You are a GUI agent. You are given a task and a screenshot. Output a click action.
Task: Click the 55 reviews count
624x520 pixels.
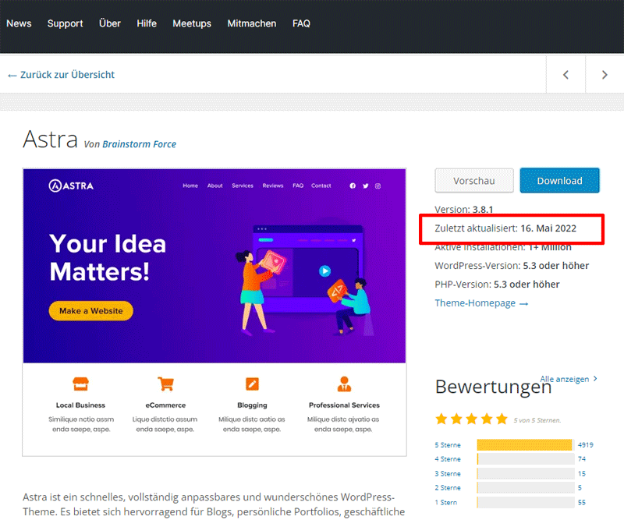tap(582, 502)
